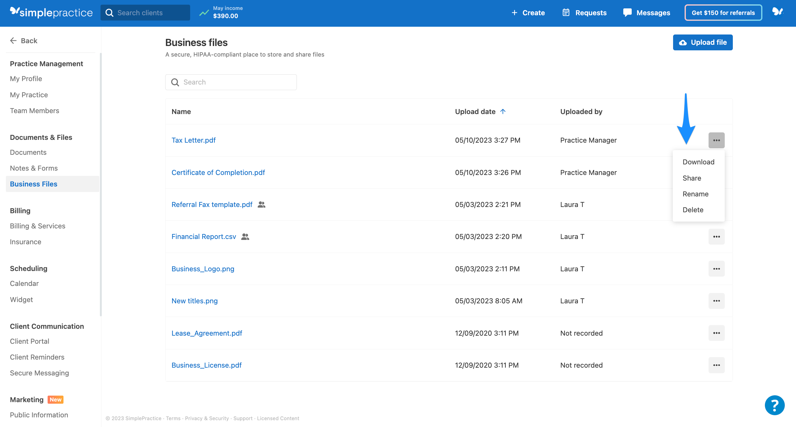Click the Upload date sort arrow
The image size is (796, 427).
tap(503, 111)
